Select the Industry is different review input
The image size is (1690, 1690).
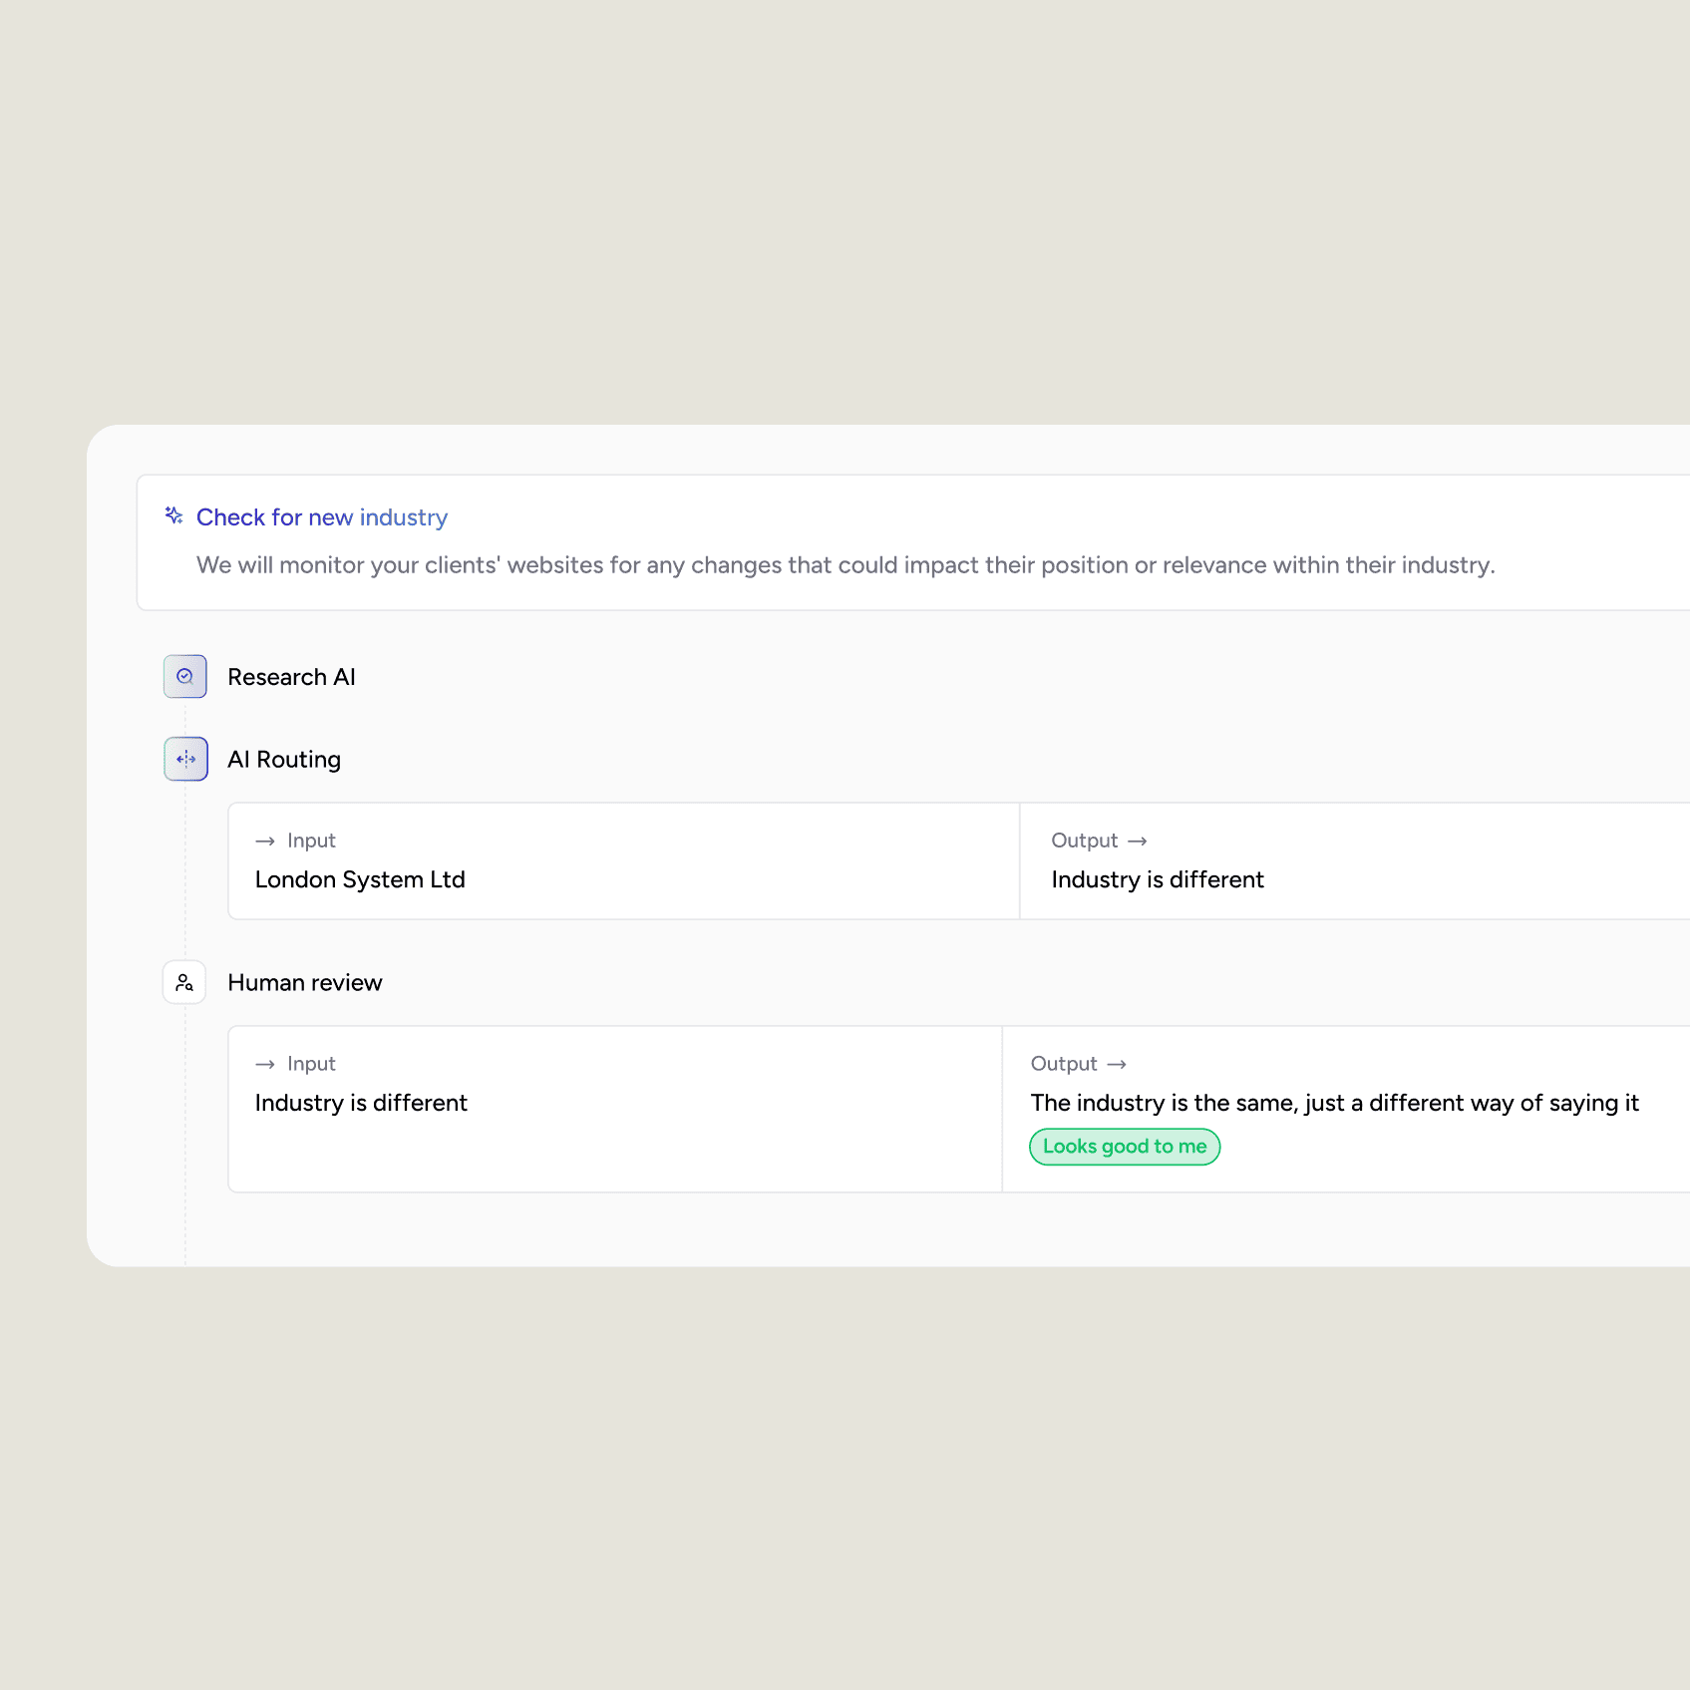click(361, 1103)
